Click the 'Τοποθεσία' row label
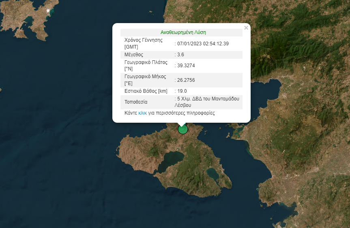The height and width of the screenshot is (228, 350). click(x=136, y=102)
